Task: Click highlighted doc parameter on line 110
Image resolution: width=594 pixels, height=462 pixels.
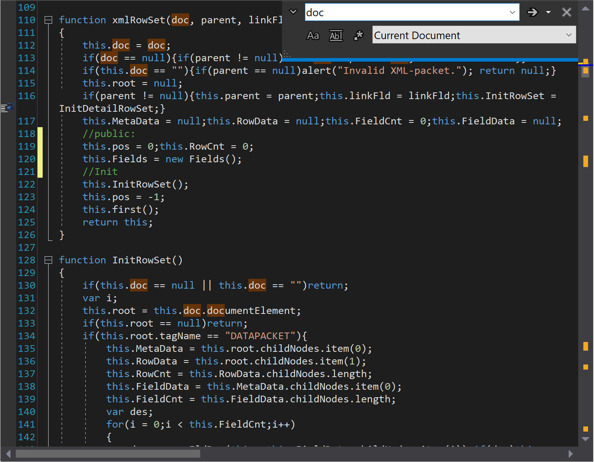Action: pos(180,20)
